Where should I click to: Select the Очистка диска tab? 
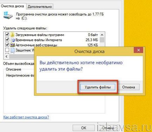[13, 6]
